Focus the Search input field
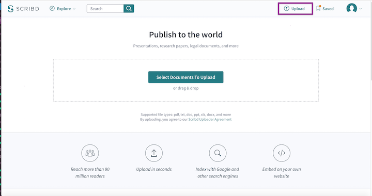 105,9
